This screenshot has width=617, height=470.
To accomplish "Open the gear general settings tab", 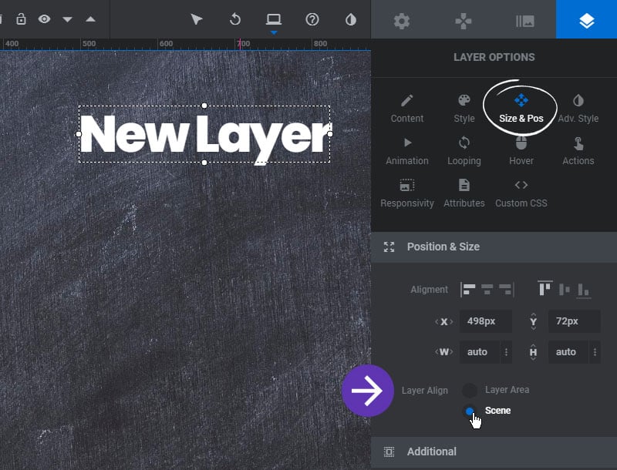I will point(401,21).
